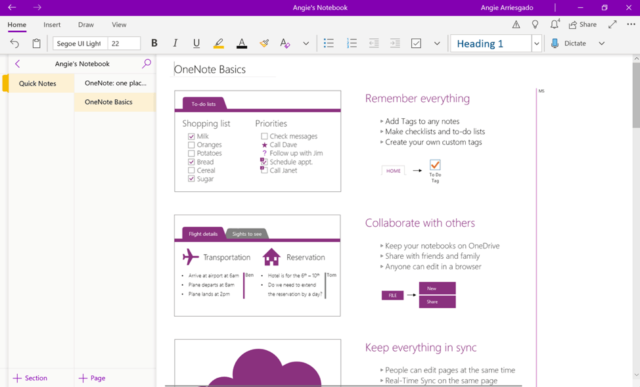Add a new Page
This screenshot has height=387, width=640.
click(92, 378)
